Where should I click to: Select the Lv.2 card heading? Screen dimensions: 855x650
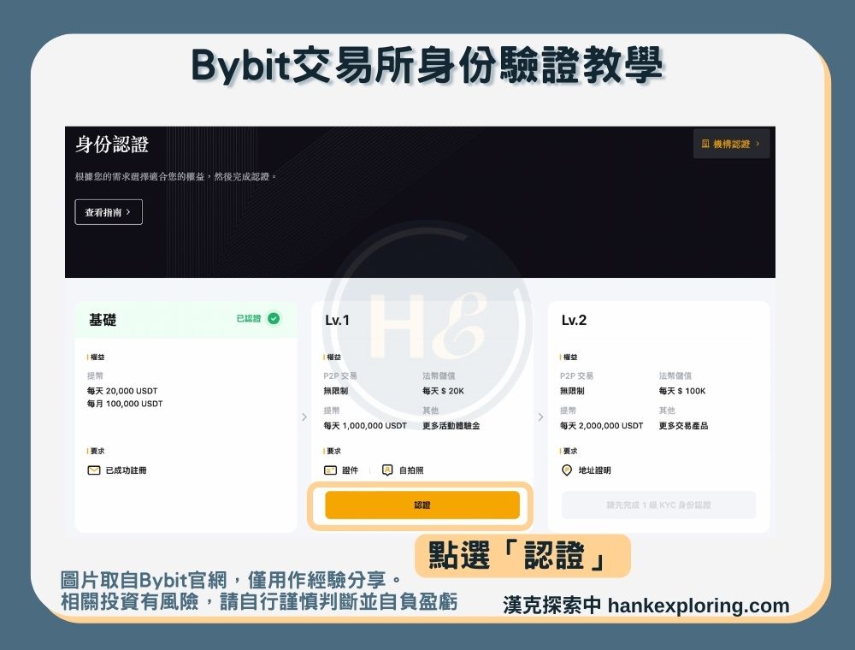click(574, 320)
